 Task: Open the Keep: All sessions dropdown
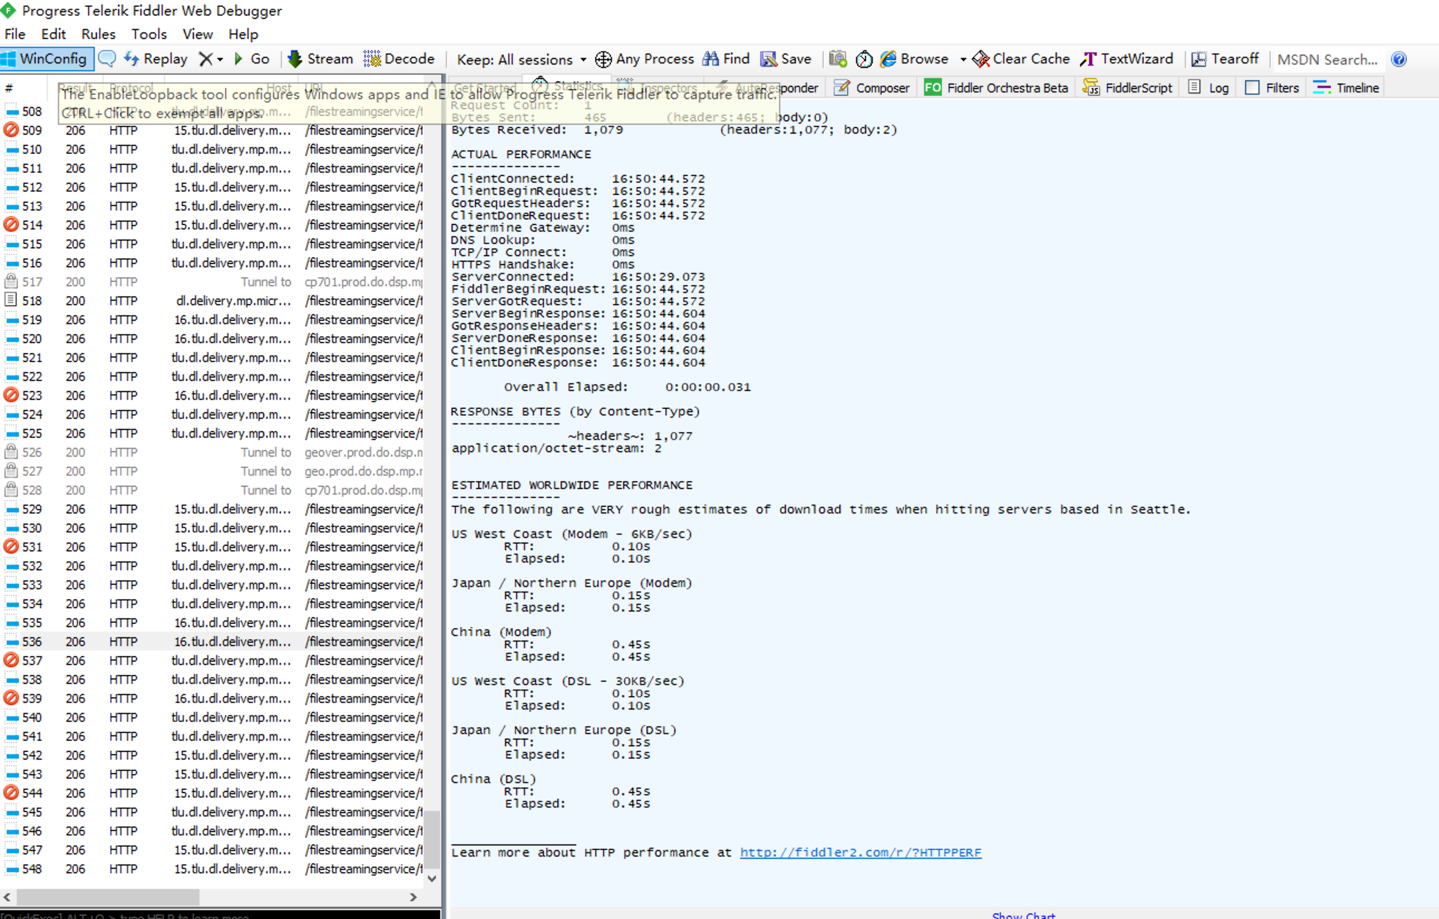tap(522, 59)
